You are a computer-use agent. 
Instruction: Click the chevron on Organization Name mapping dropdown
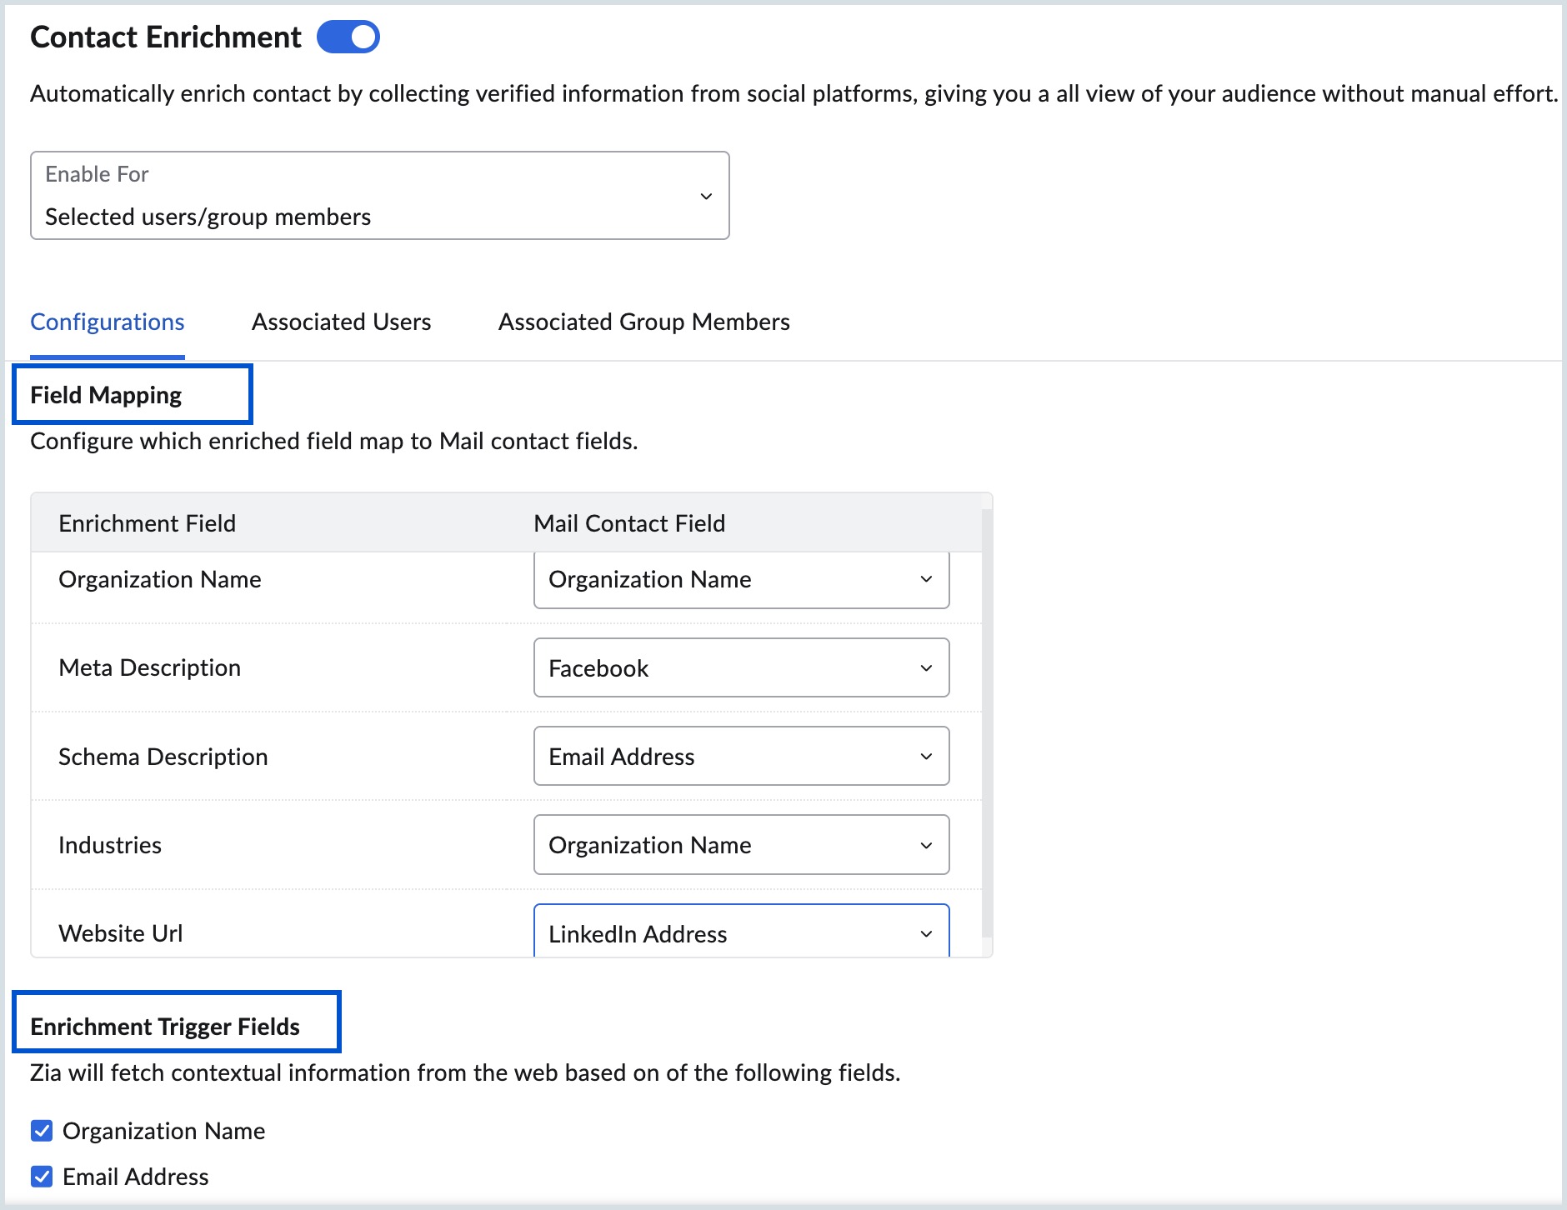point(925,579)
